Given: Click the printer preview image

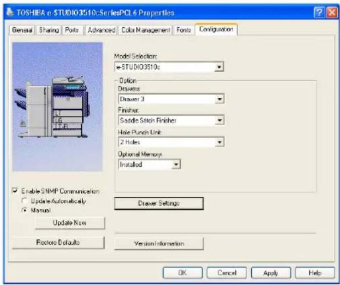Looking at the screenshot, I should (x=58, y=107).
